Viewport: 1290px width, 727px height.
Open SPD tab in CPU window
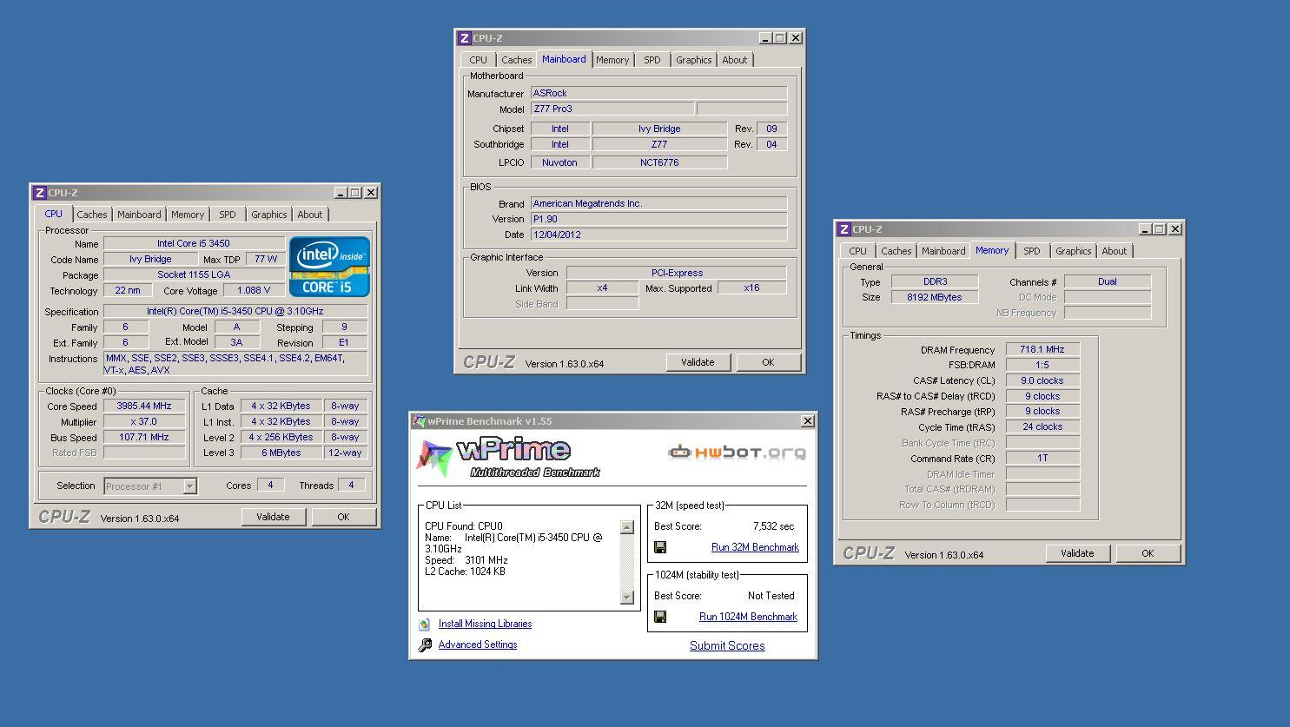point(228,215)
